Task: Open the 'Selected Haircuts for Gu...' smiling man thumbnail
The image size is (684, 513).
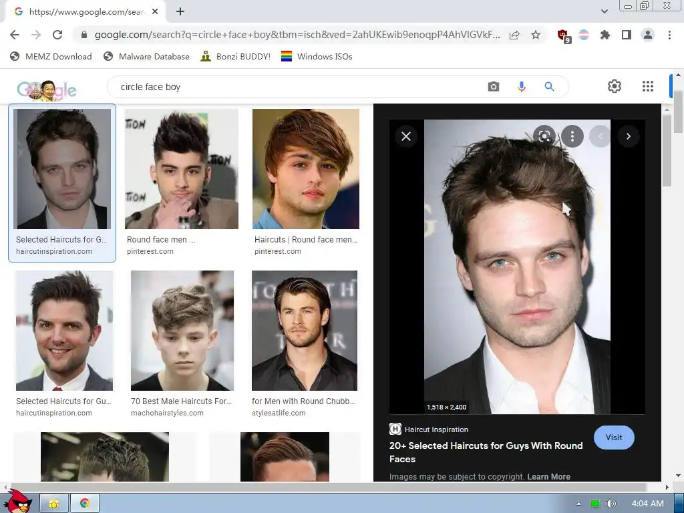Action: click(x=65, y=331)
